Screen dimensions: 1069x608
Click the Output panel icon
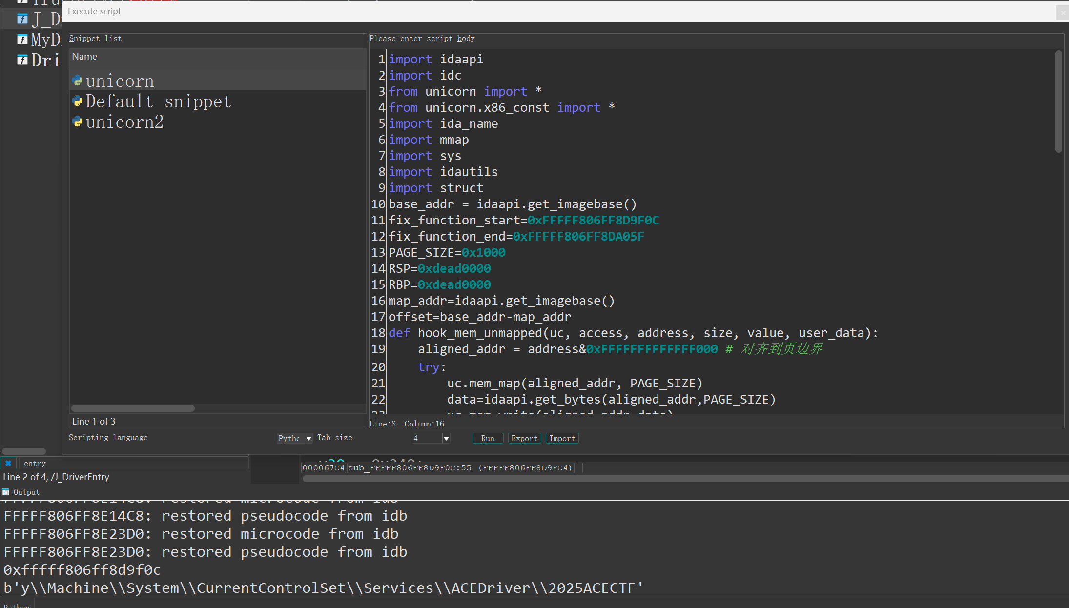pos(6,492)
